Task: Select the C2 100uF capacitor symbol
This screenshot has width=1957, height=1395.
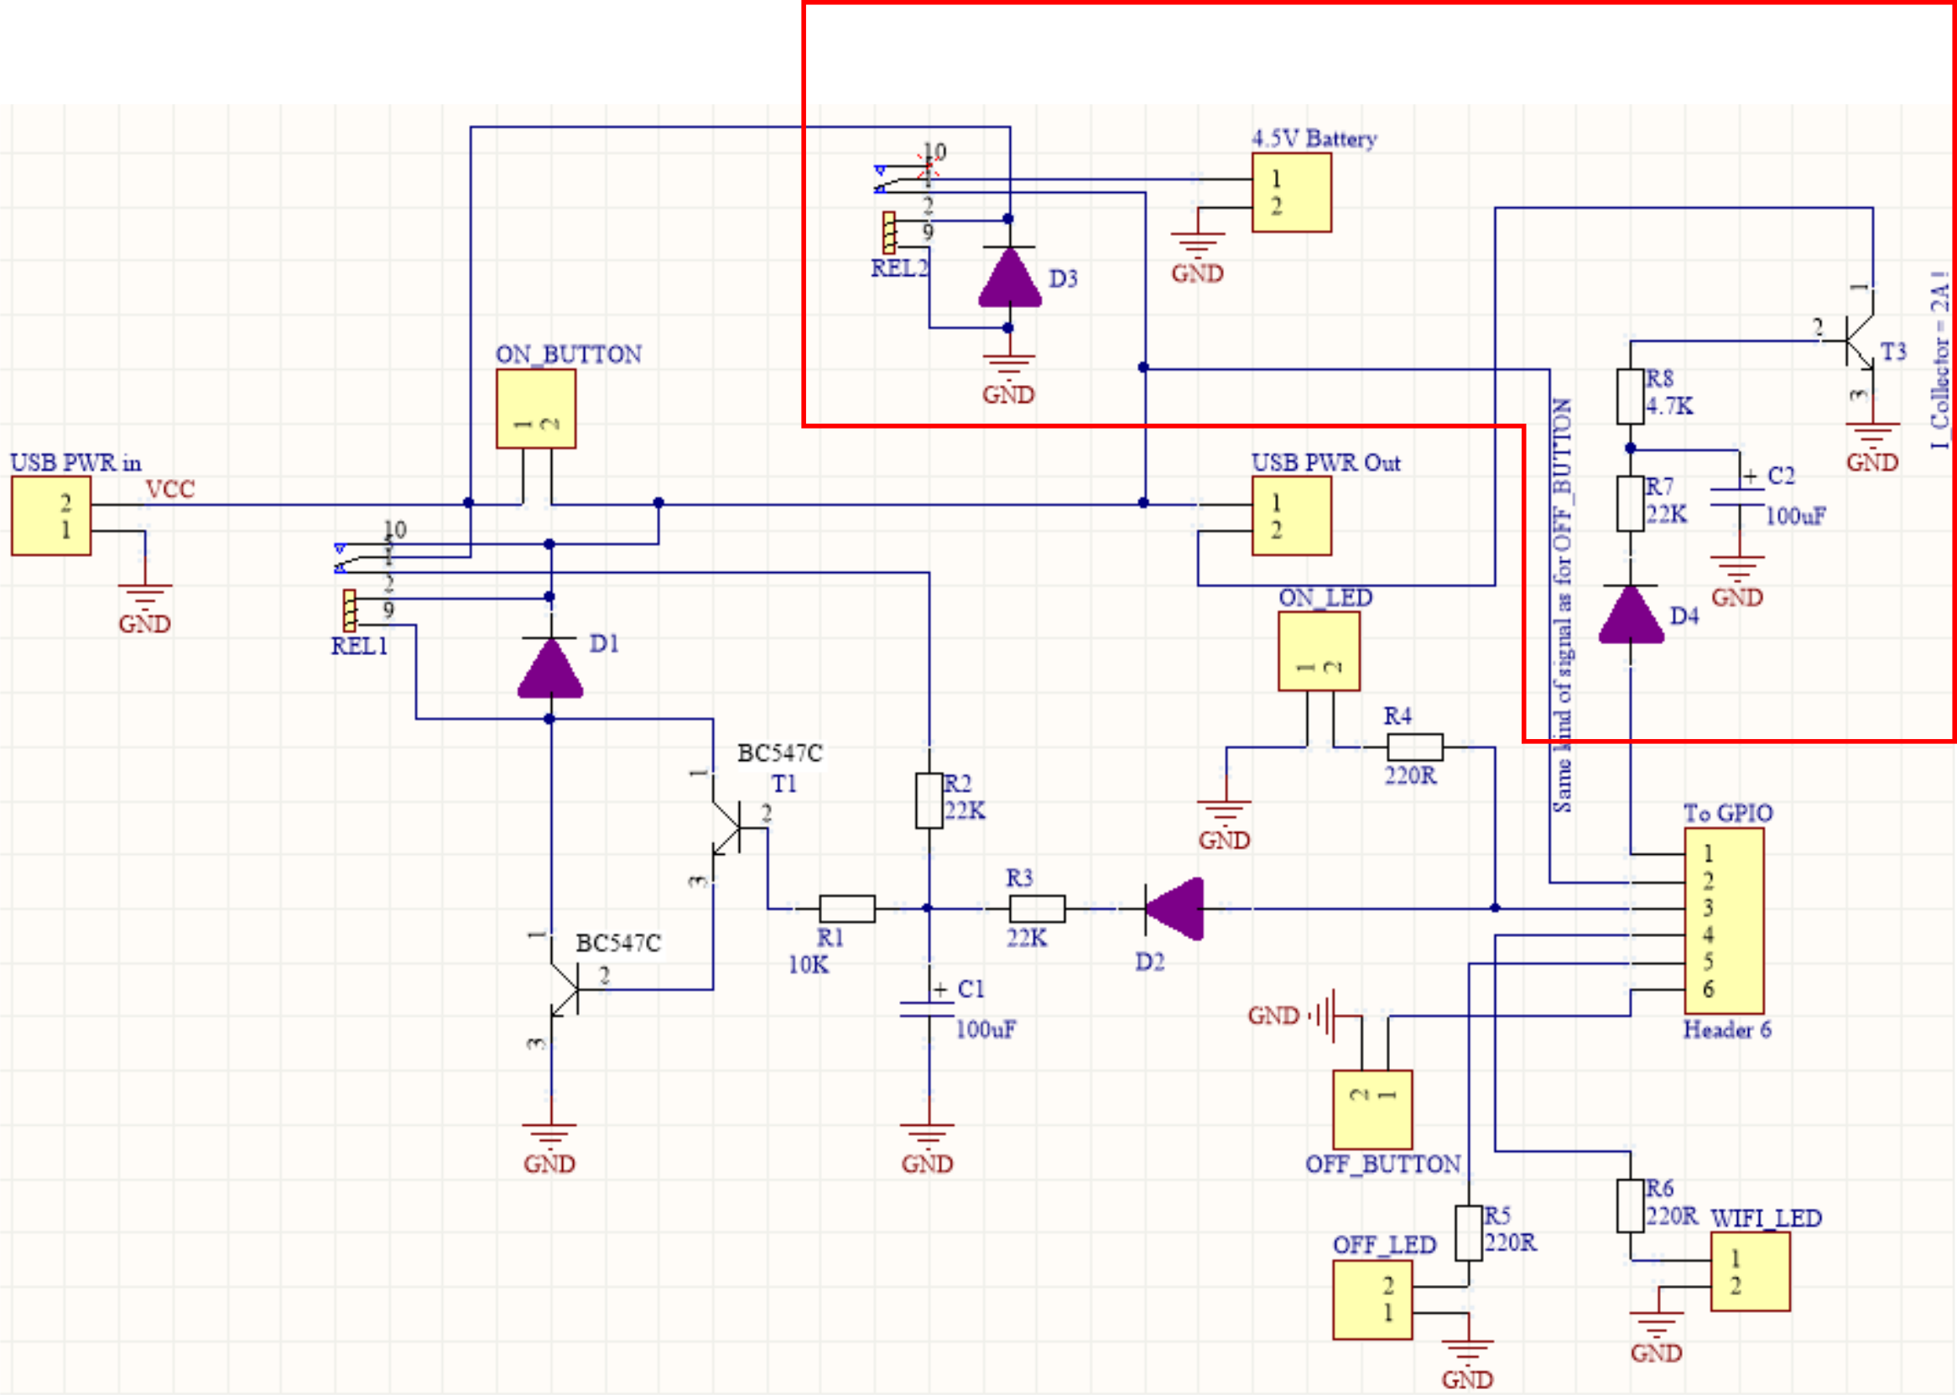Action: [1738, 496]
